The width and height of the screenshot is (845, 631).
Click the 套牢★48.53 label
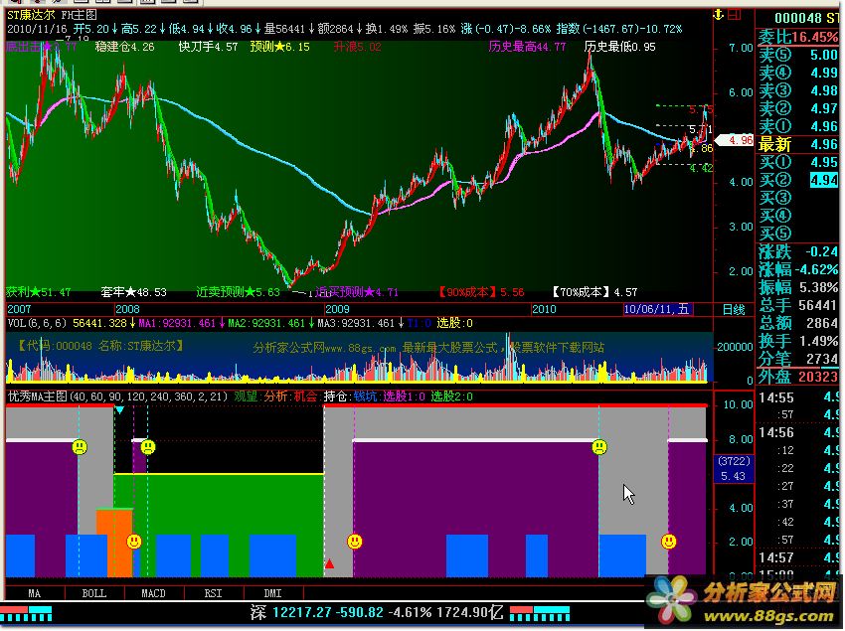pos(133,292)
